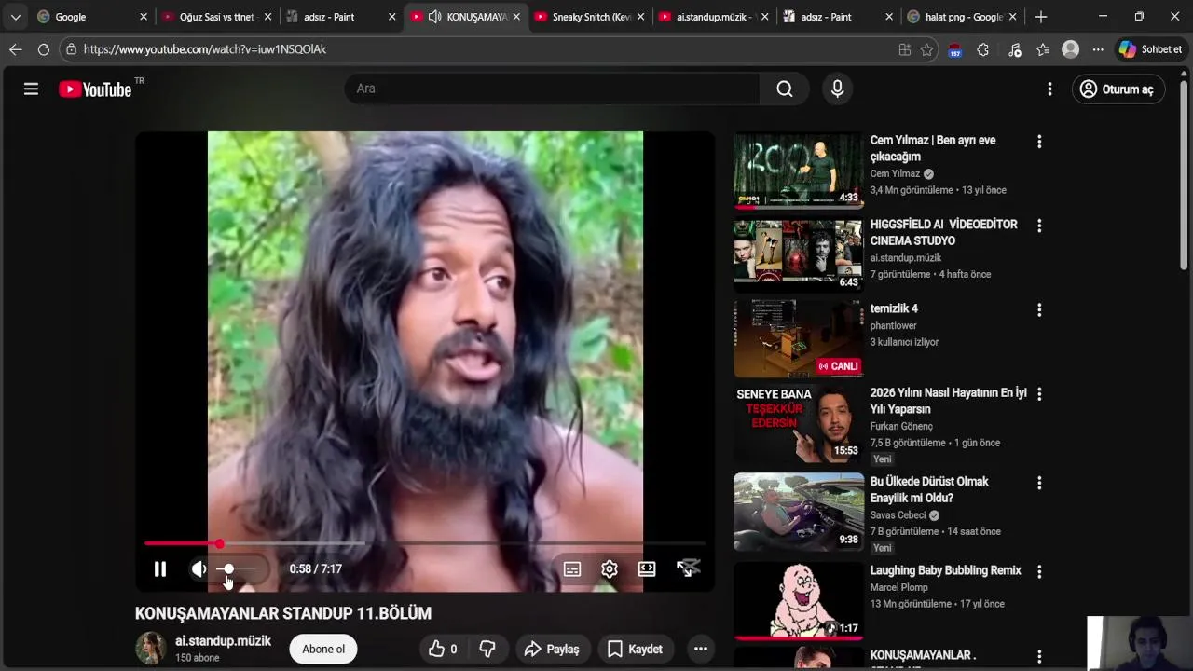Open the YouTube hamburger guide menu
The image size is (1193, 671).
click(x=31, y=89)
